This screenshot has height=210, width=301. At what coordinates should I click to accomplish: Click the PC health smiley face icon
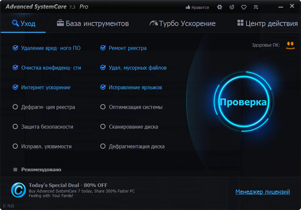coord(290,45)
